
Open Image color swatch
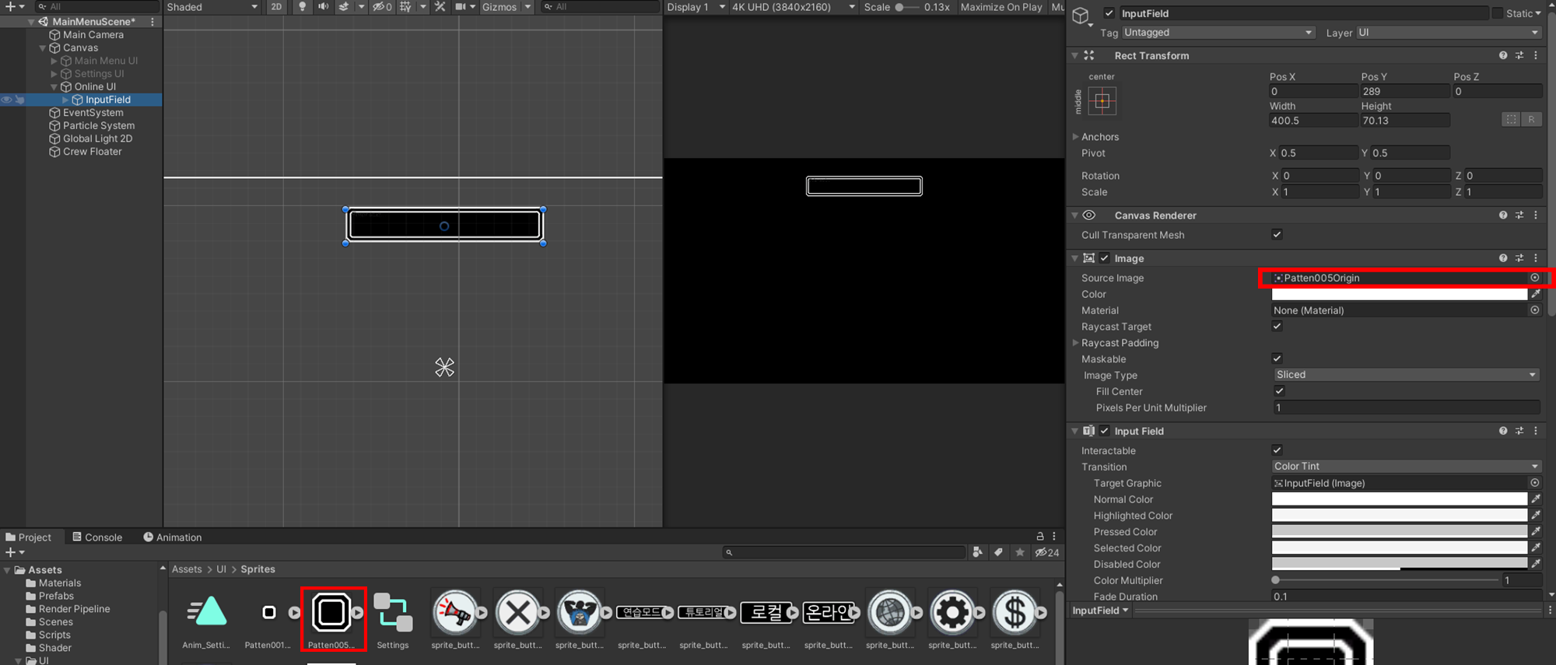click(1399, 294)
